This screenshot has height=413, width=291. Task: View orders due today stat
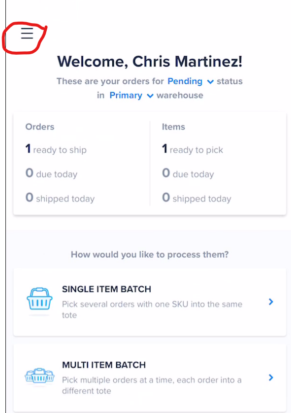tap(51, 173)
